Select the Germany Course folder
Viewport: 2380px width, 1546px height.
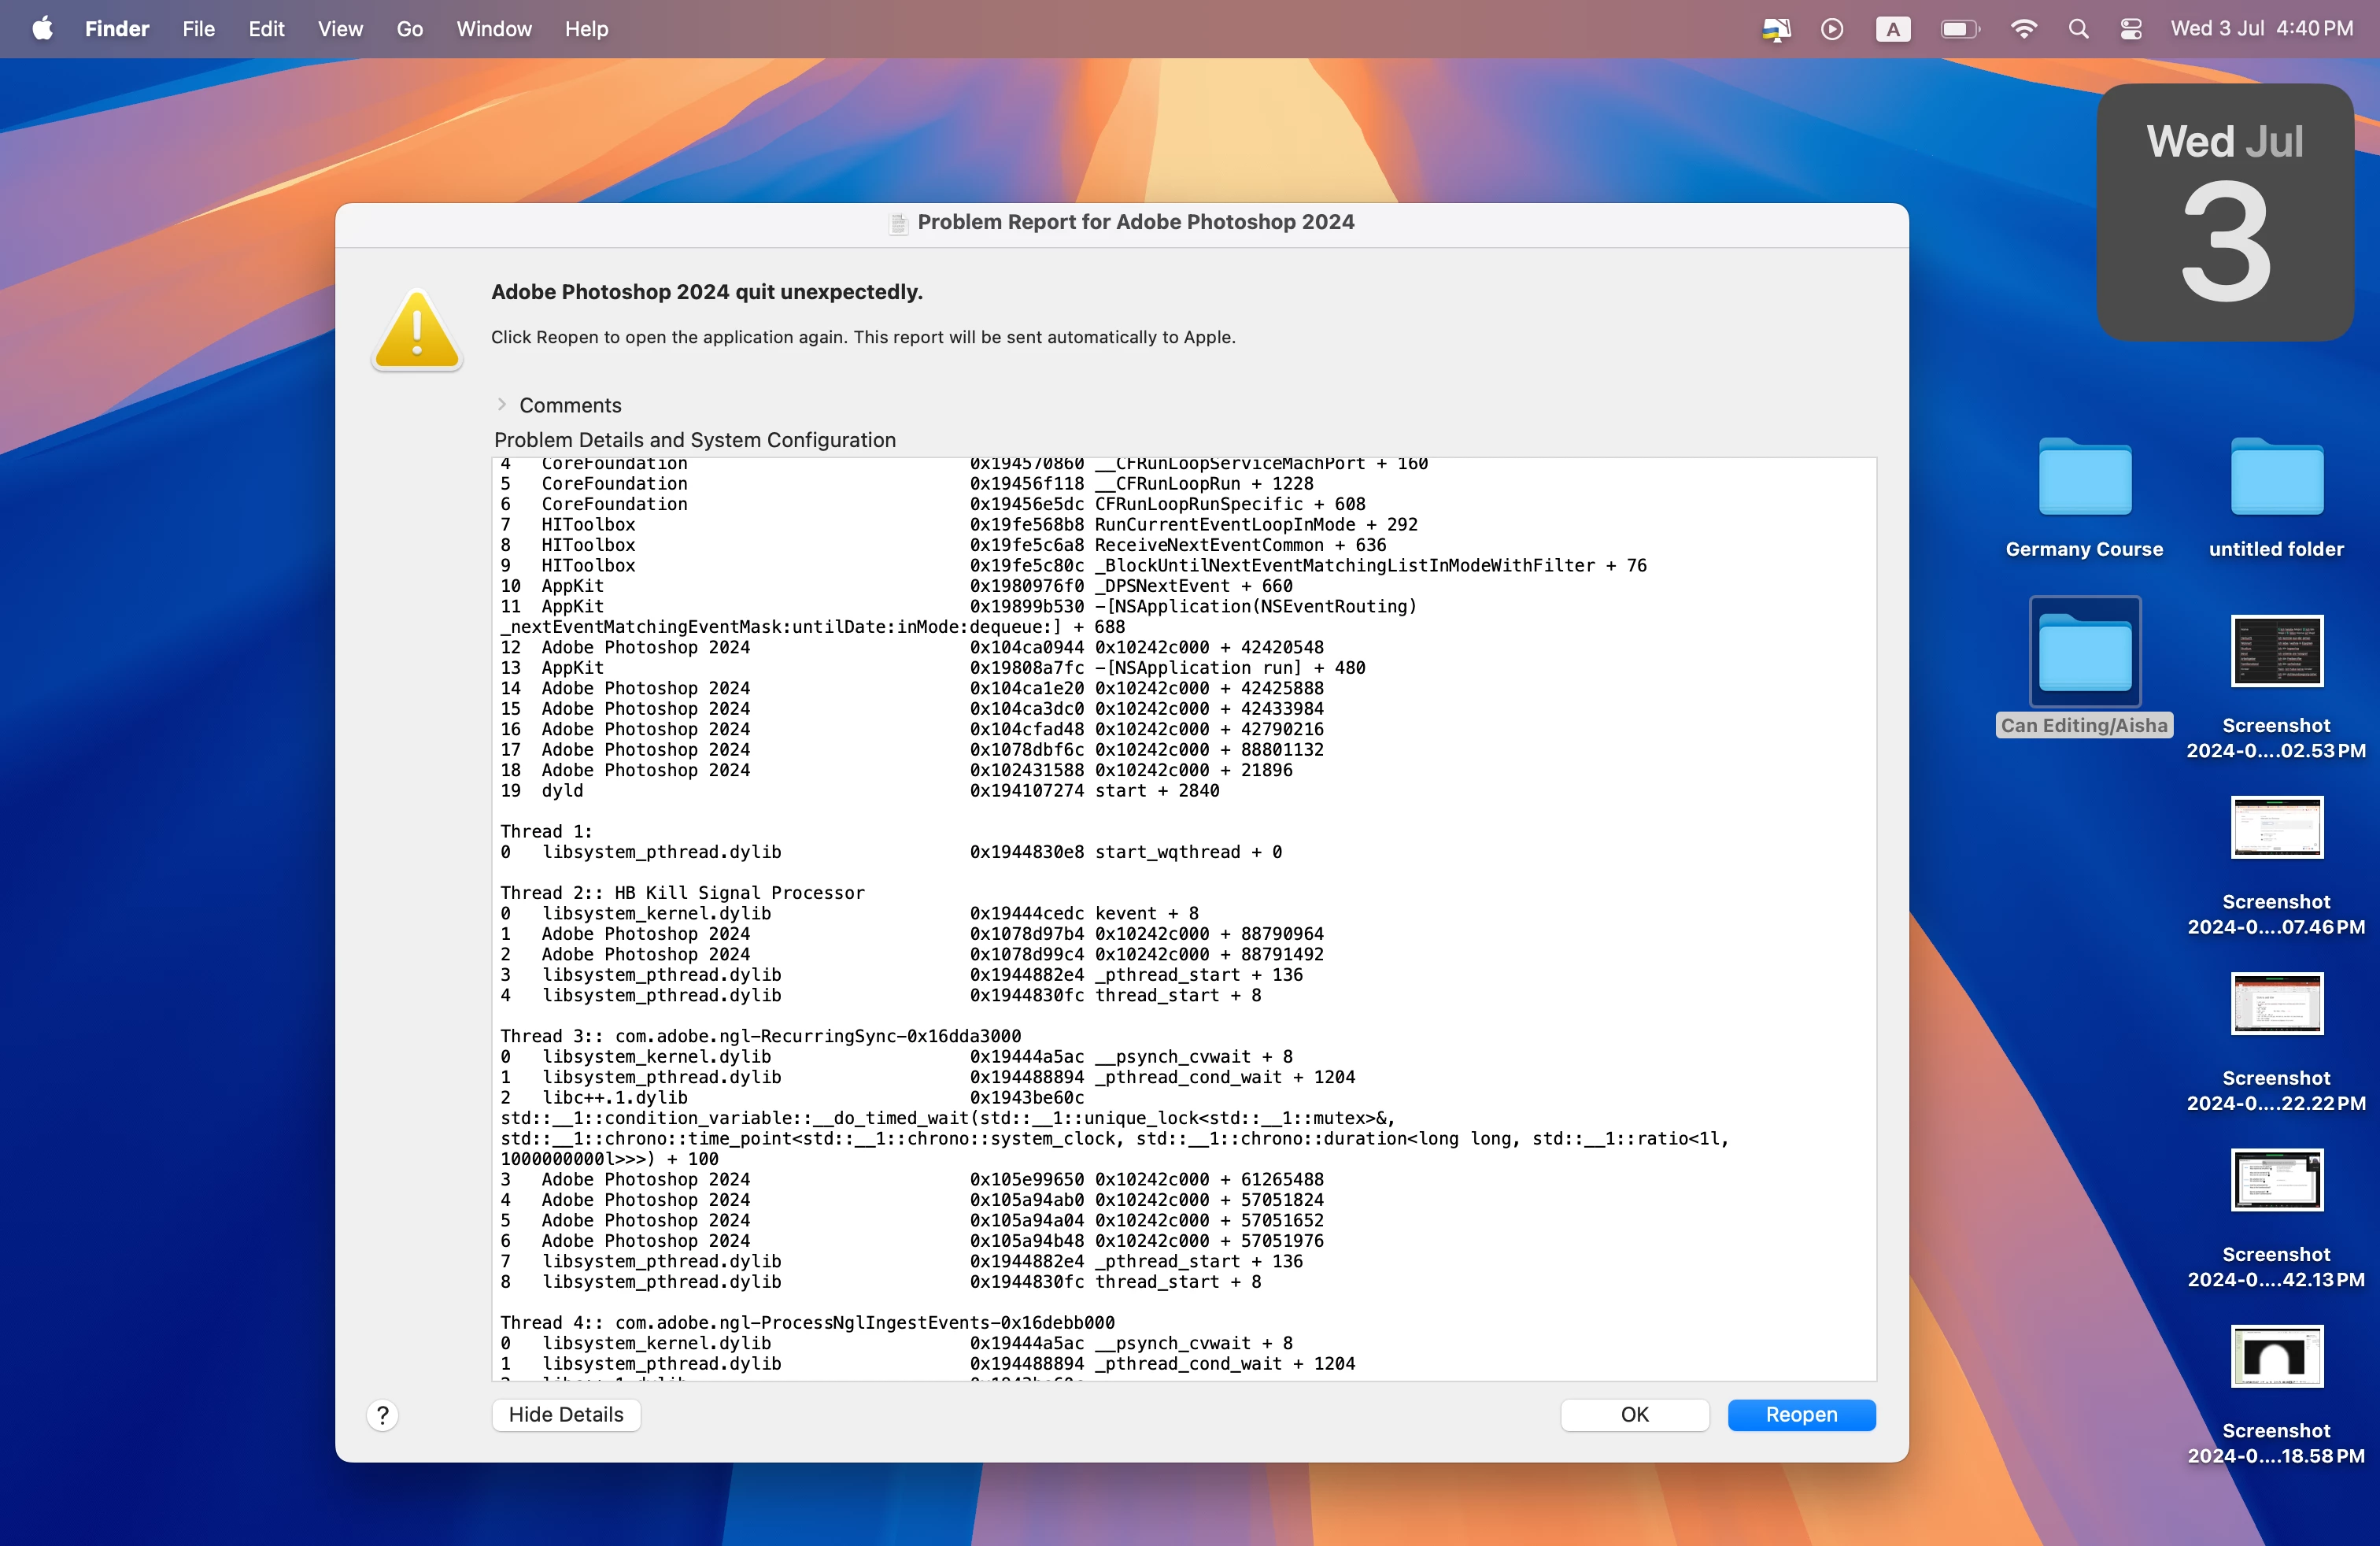[x=2084, y=478]
